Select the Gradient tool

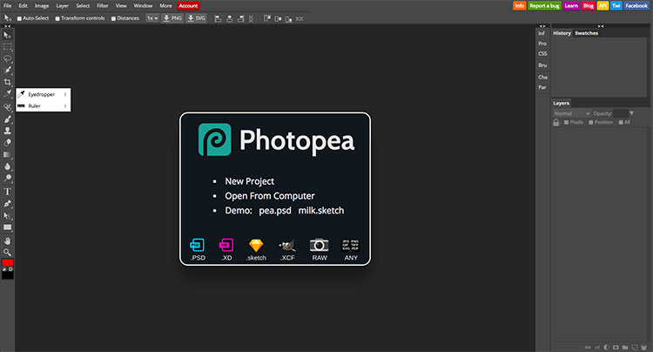click(7, 154)
